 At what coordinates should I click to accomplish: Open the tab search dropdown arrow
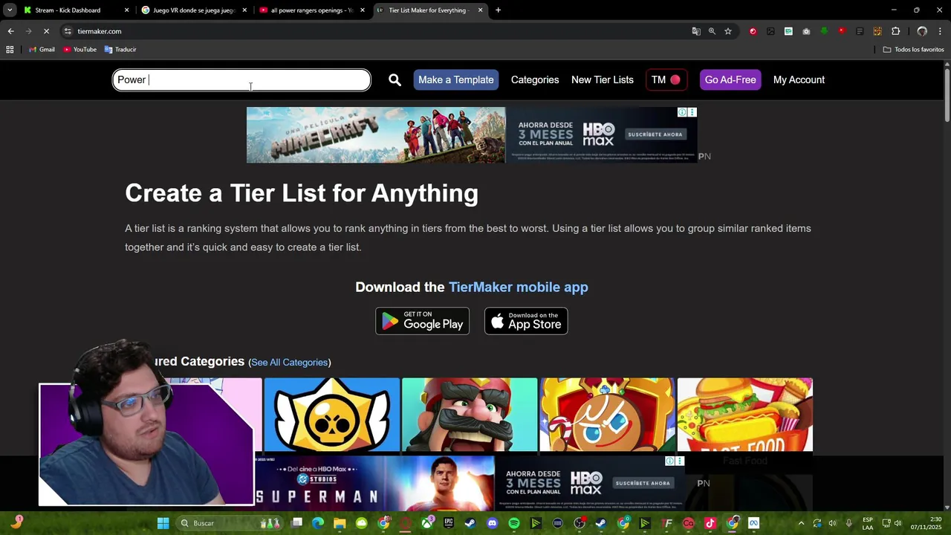(10, 10)
